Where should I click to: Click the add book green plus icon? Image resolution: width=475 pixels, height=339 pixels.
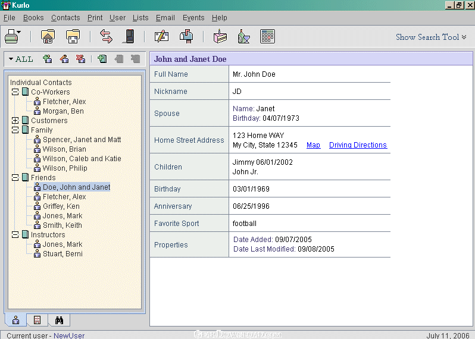(x=102, y=59)
